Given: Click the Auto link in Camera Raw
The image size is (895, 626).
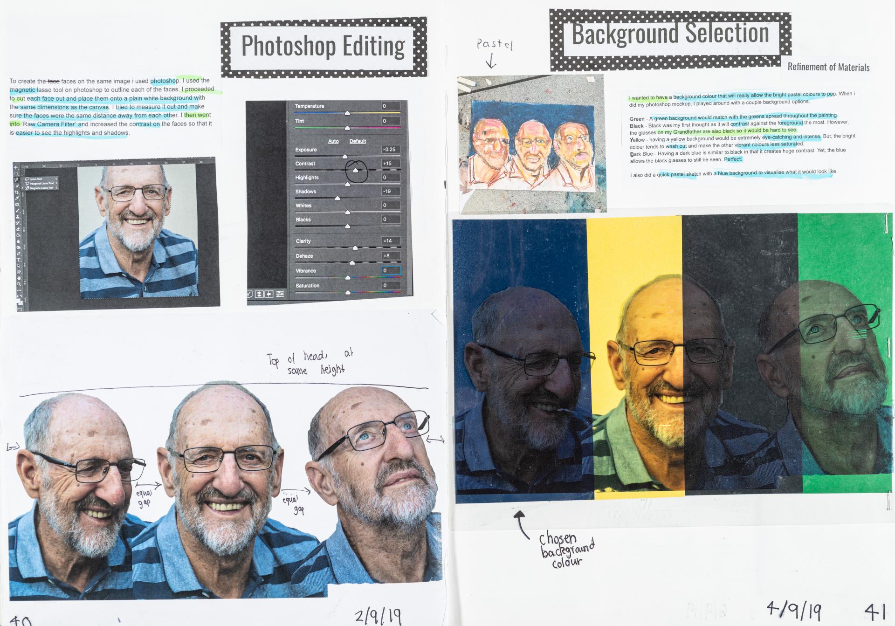Looking at the screenshot, I should 333,141.
